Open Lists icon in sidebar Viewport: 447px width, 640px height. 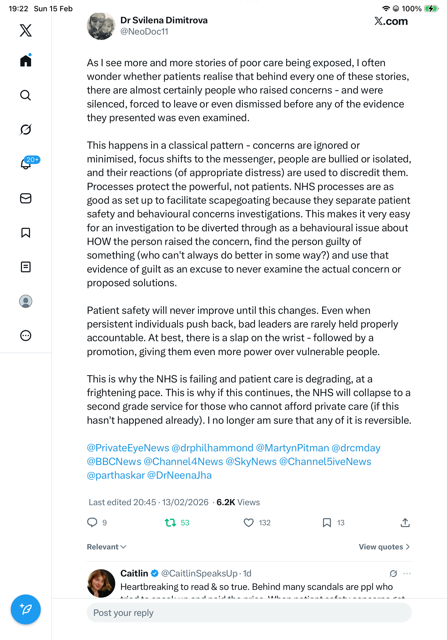26,267
